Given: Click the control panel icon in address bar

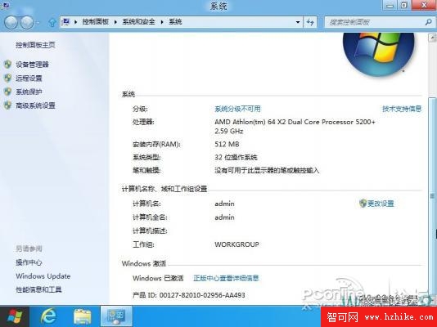Looking at the screenshot, I should pos(66,22).
